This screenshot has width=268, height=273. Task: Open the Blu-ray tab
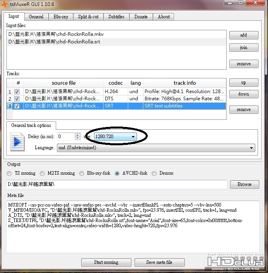[61, 17]
